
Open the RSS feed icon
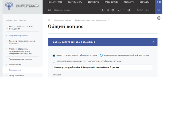click(129, 10)
